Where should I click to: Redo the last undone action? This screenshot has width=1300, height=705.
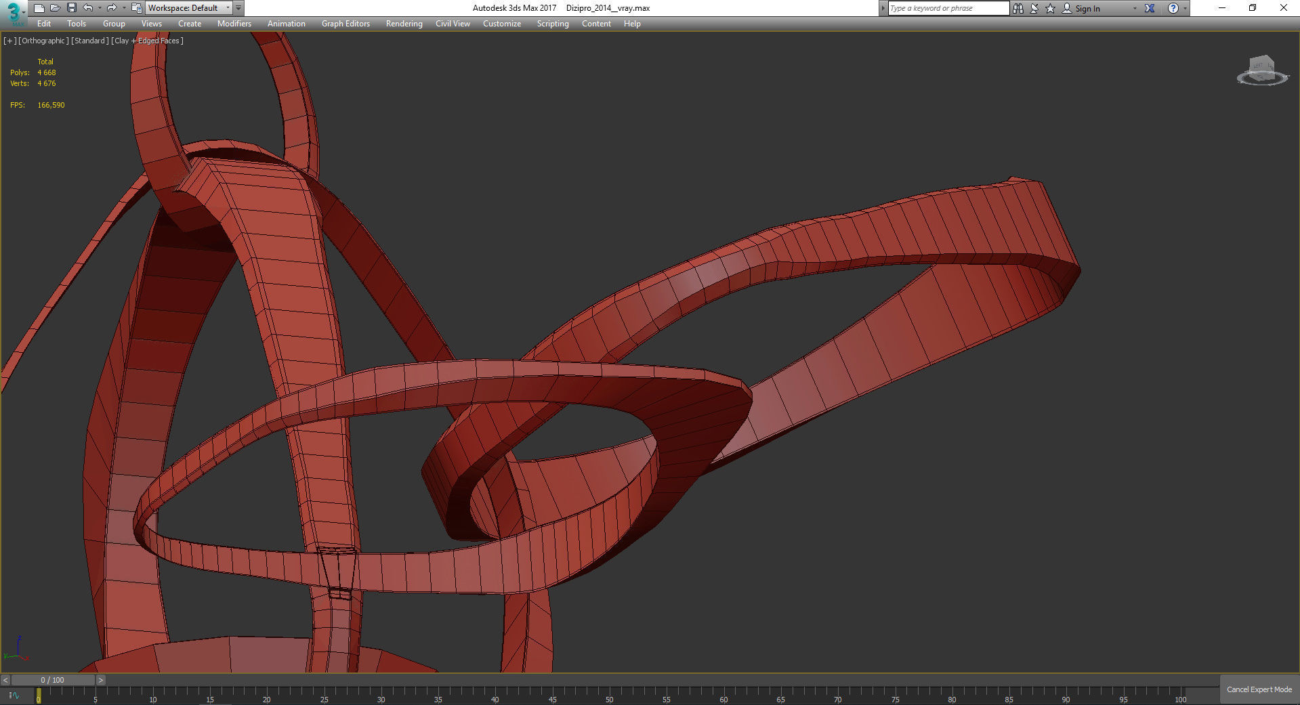[112, 8]
